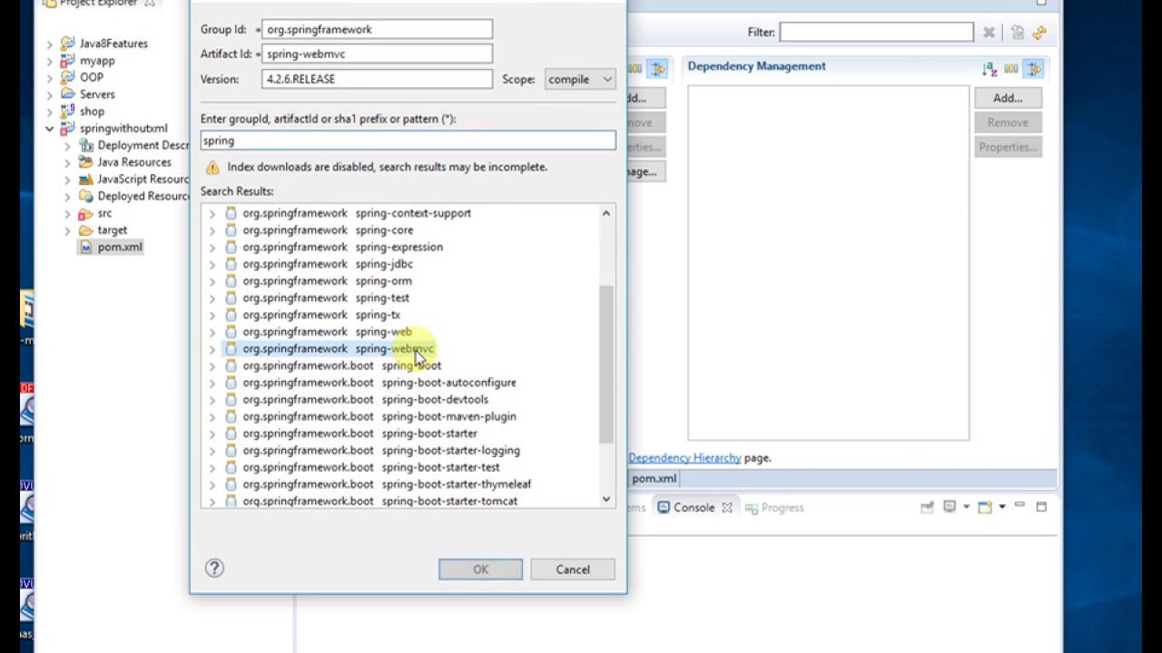Expand the spring-boot-autoconfigure result
1162x653 pixels.
pos(212,383)
